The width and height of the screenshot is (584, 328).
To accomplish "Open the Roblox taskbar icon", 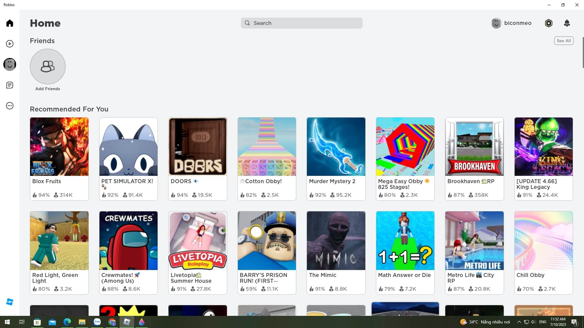I will tap(127, 322).
